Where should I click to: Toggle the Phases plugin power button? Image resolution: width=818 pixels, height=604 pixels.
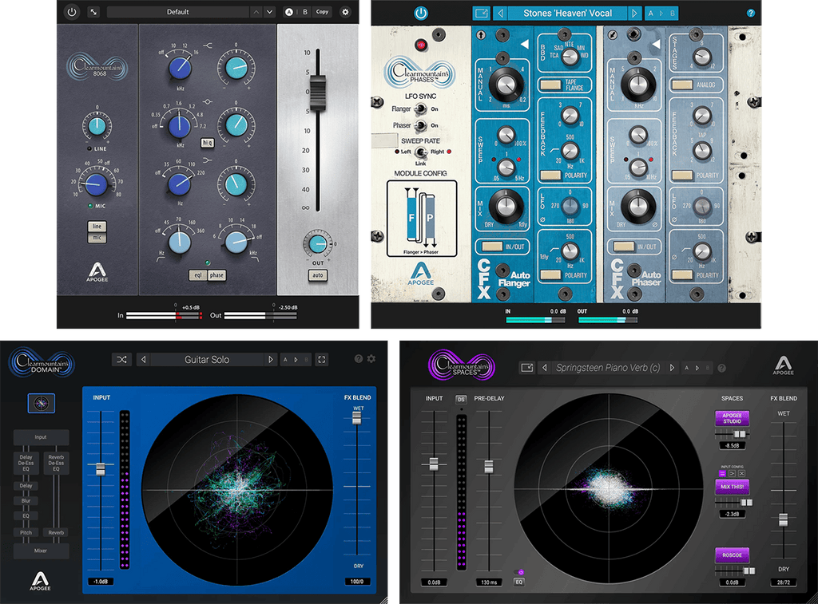[x=420, y=13]
